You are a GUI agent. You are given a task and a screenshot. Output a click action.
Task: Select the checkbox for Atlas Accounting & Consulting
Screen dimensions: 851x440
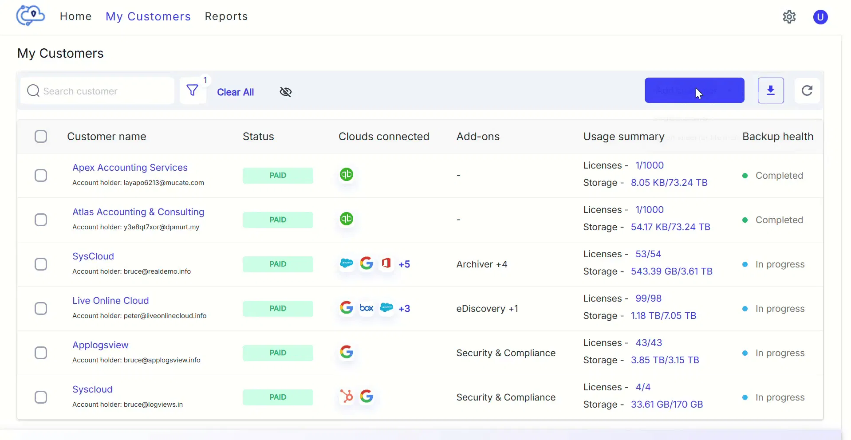tap(41, 220)
